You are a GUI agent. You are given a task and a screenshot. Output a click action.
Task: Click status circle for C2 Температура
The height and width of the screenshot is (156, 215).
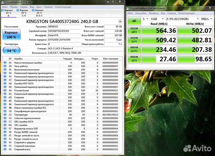click(5, 115)
